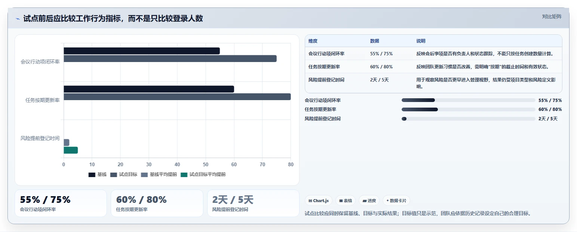Click the 基线 bar for 会议行动项闭环率
The height and width of the screenshot is (232, 577).
click(142, 51)
